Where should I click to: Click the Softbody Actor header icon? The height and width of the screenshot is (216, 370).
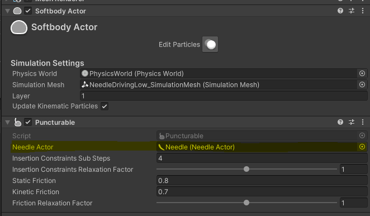tap(17, 11)
